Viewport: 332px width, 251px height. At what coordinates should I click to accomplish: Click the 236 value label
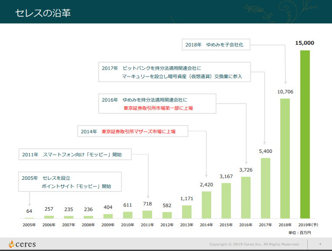(88, 209)
